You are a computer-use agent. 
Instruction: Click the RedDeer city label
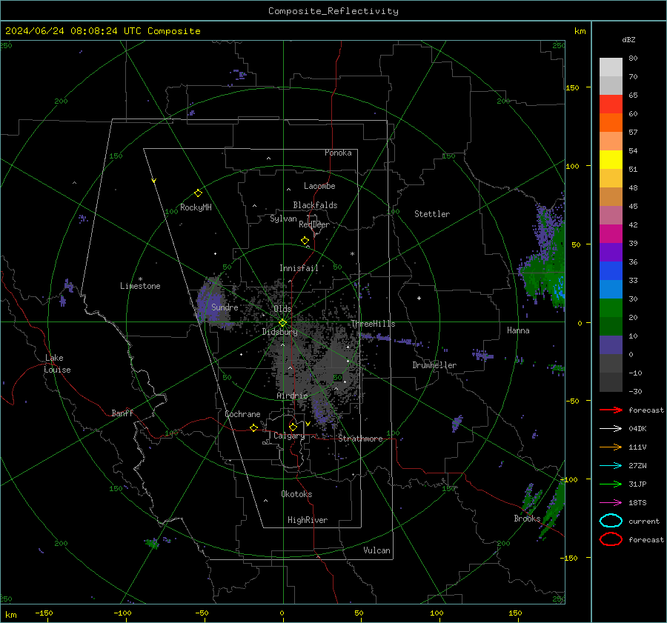[x=314, y=224]
